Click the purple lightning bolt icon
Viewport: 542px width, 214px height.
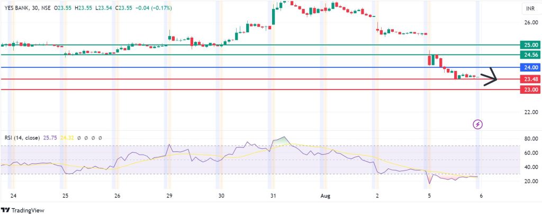pyautogui.click(x=478, y=124)
